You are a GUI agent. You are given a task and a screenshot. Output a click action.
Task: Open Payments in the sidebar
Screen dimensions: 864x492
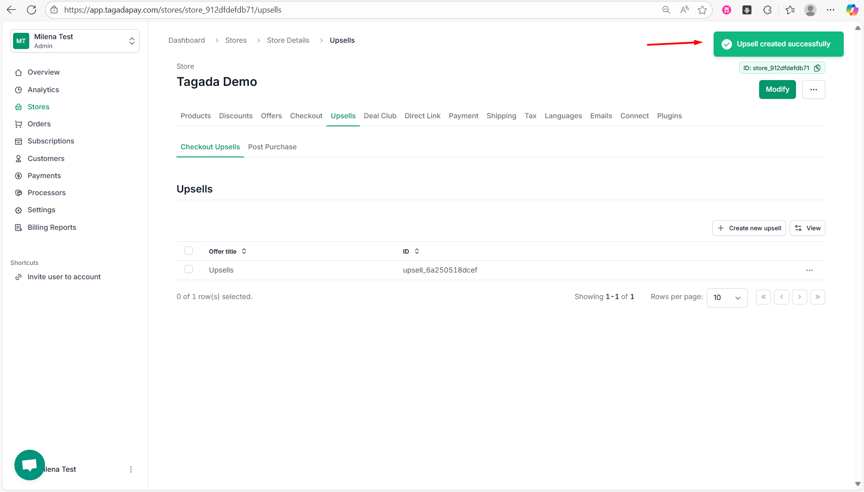44,175
